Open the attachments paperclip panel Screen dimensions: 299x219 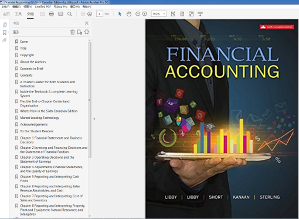[x=5, y=40]
